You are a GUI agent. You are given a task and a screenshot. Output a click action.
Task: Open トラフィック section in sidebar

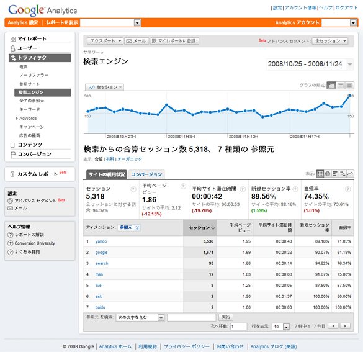tap(40, 58)
